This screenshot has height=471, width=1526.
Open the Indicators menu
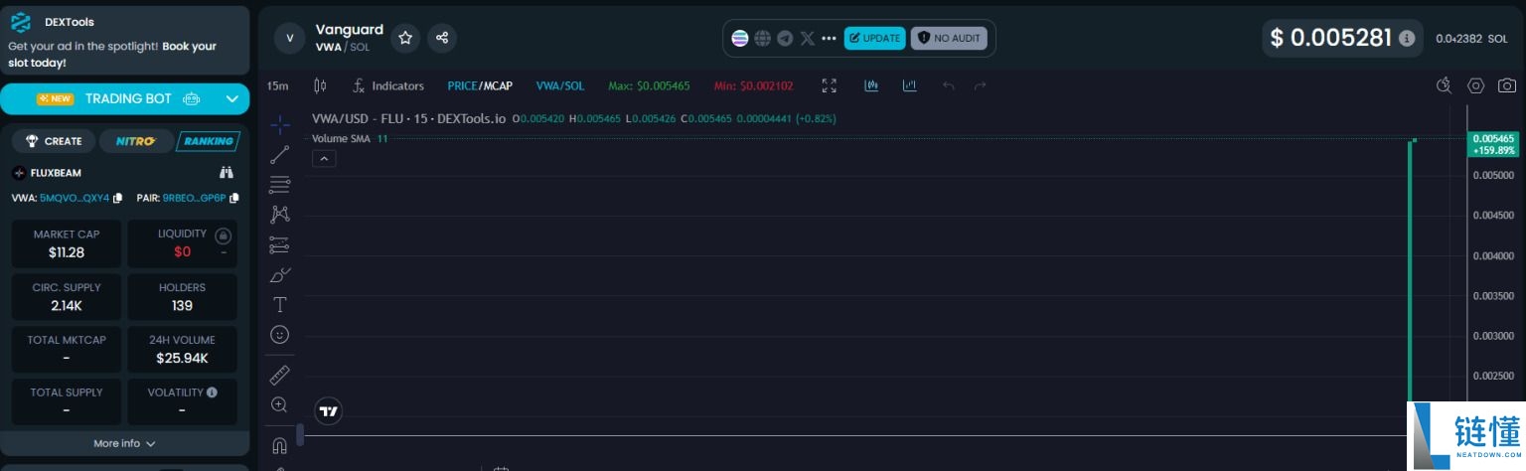(x=388, y=86)
